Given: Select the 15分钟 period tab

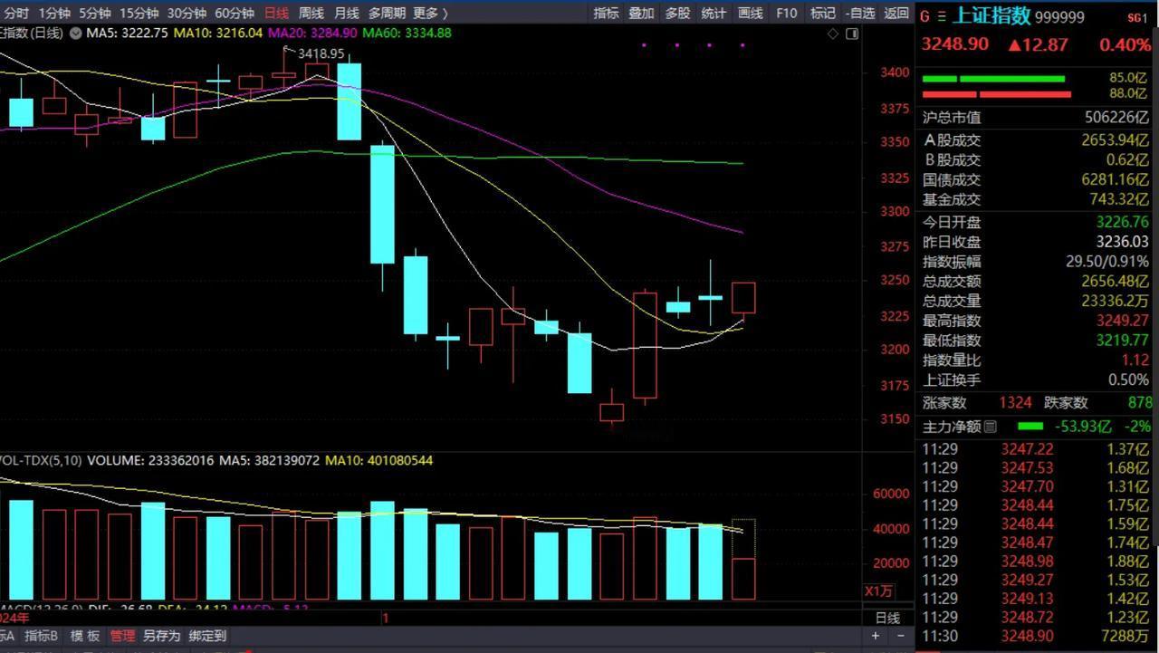Looking at the screenshot, I should click(139, 13).
